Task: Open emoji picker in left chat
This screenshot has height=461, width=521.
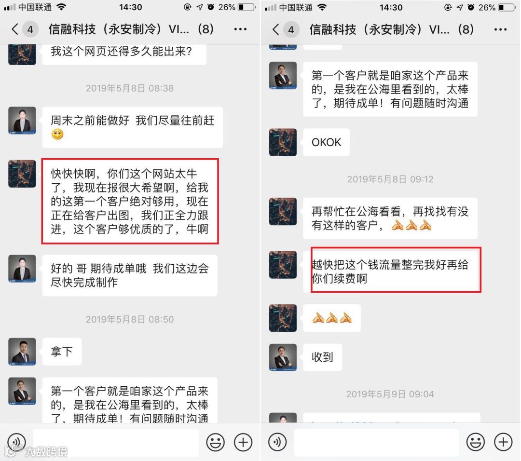Action: (x=215, y=442)
